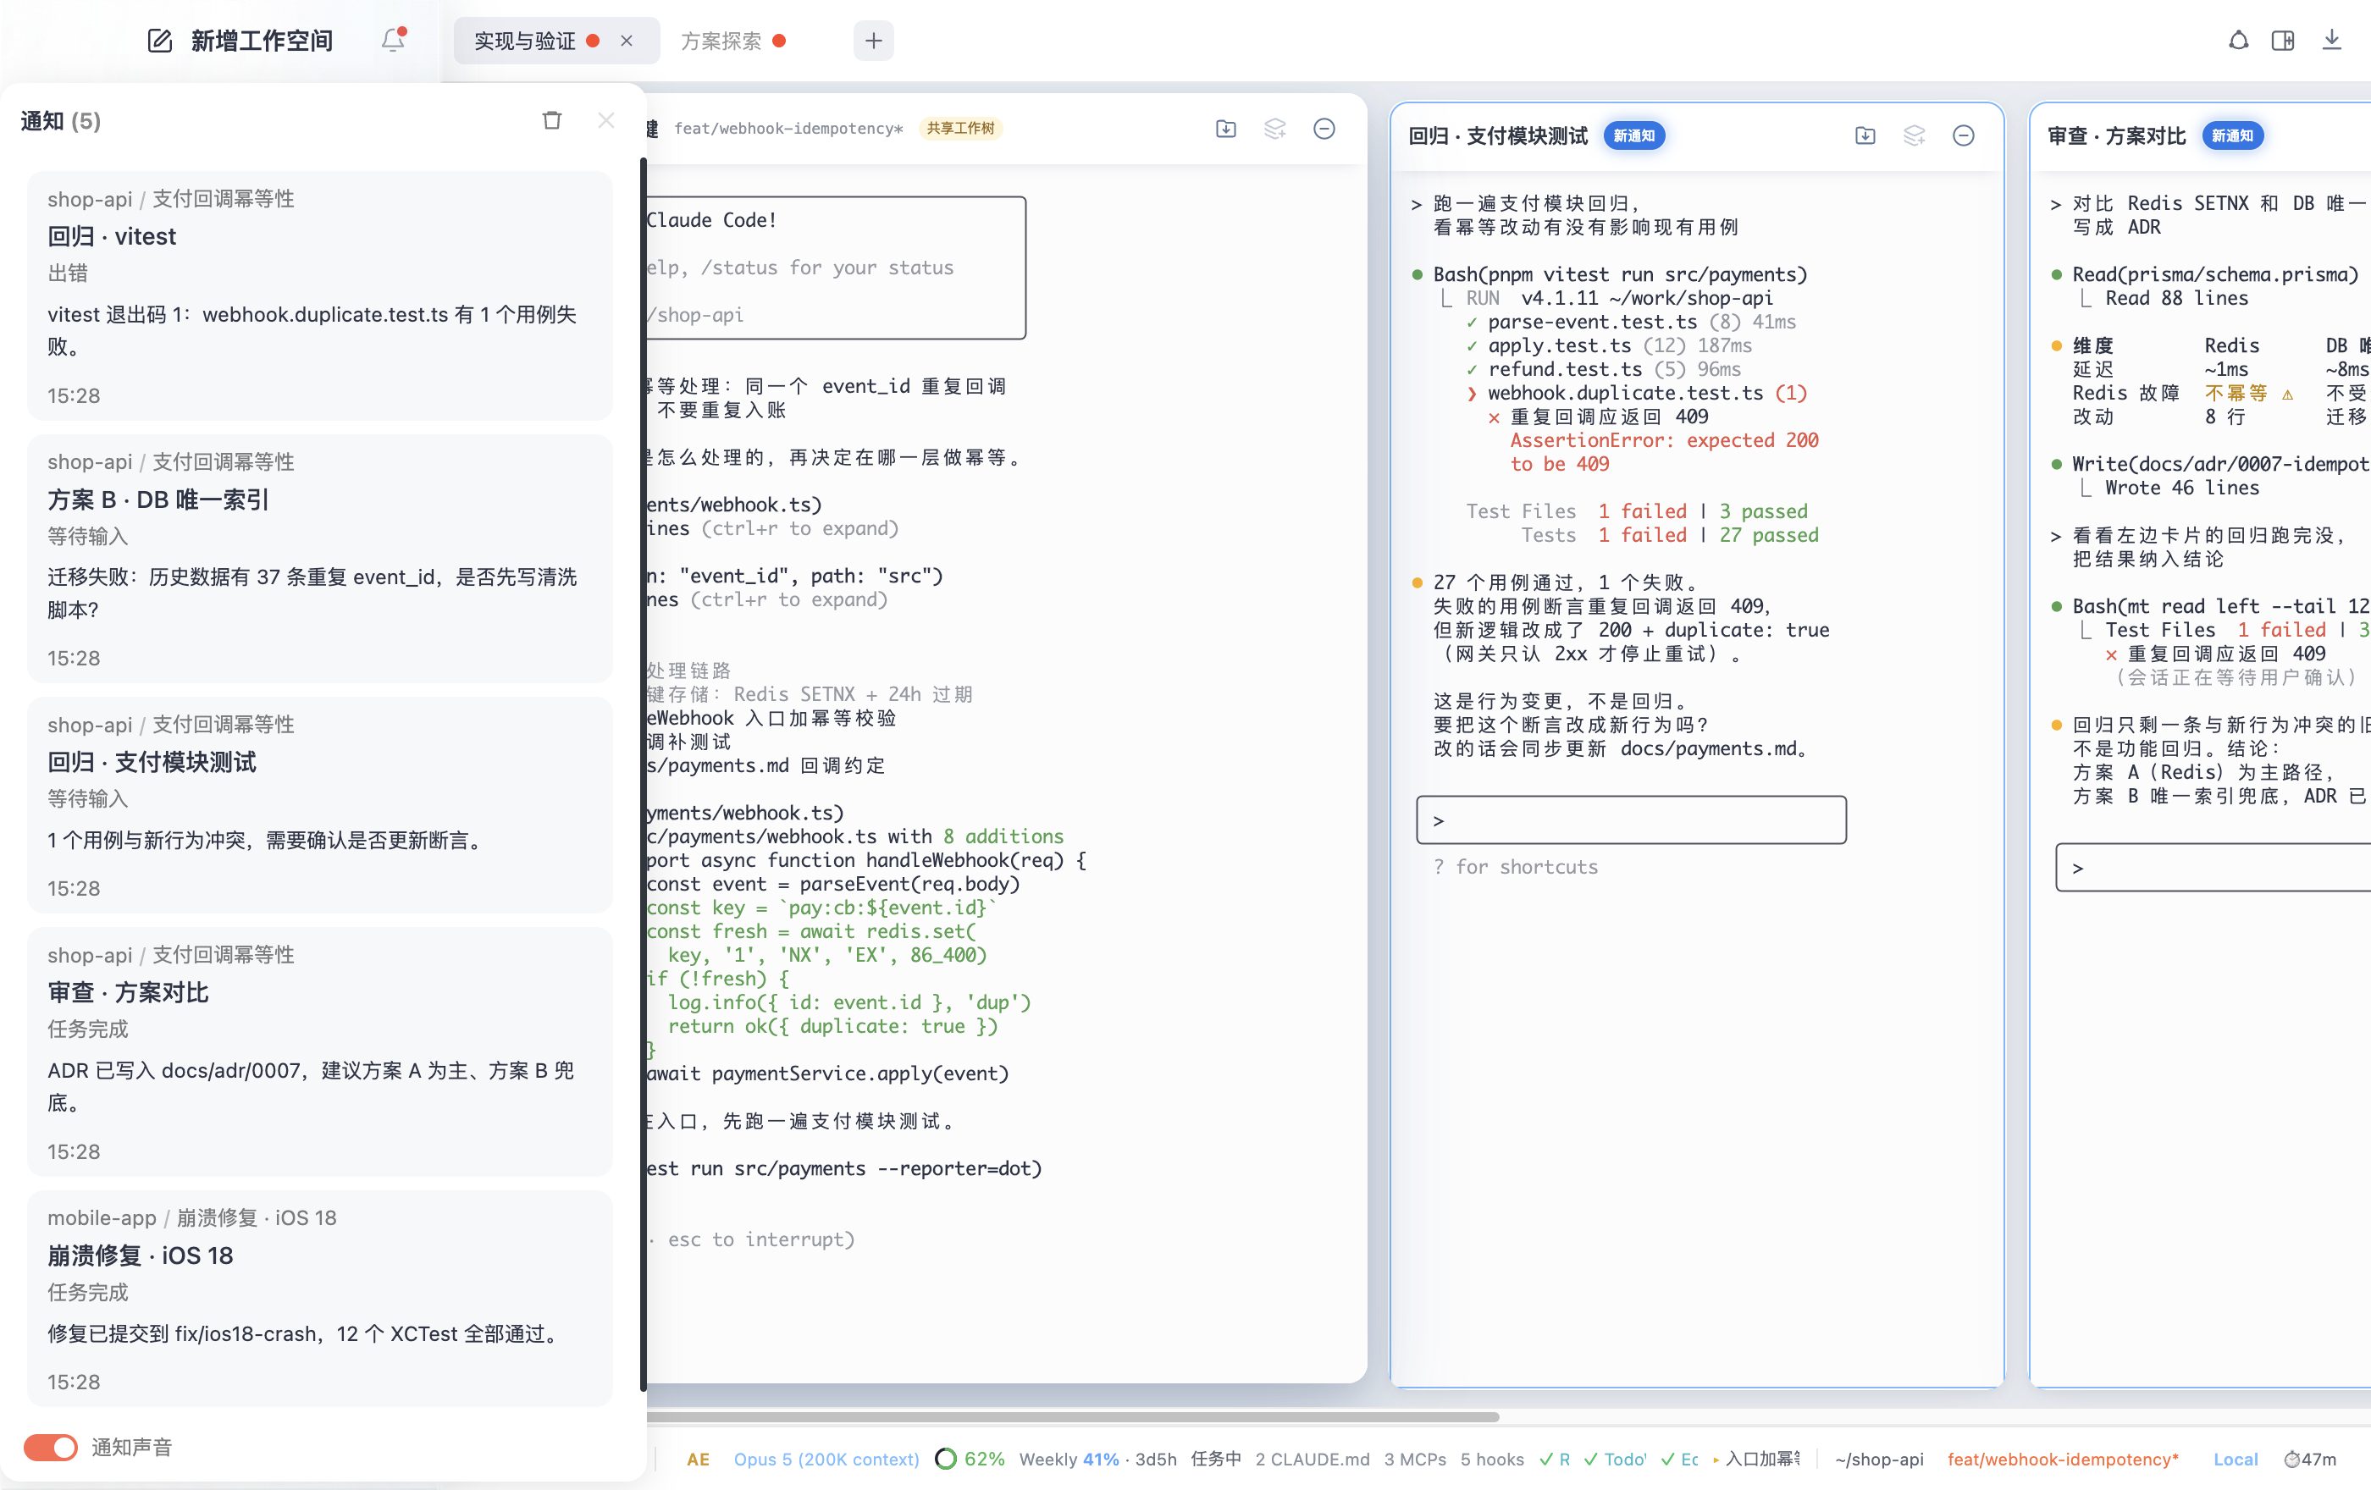Click Todo check item in status bar
2371x1490 pixels.
1615,1459
